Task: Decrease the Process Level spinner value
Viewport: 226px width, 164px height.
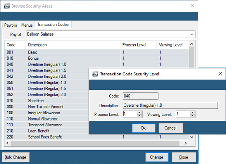Action: [139, 116]
